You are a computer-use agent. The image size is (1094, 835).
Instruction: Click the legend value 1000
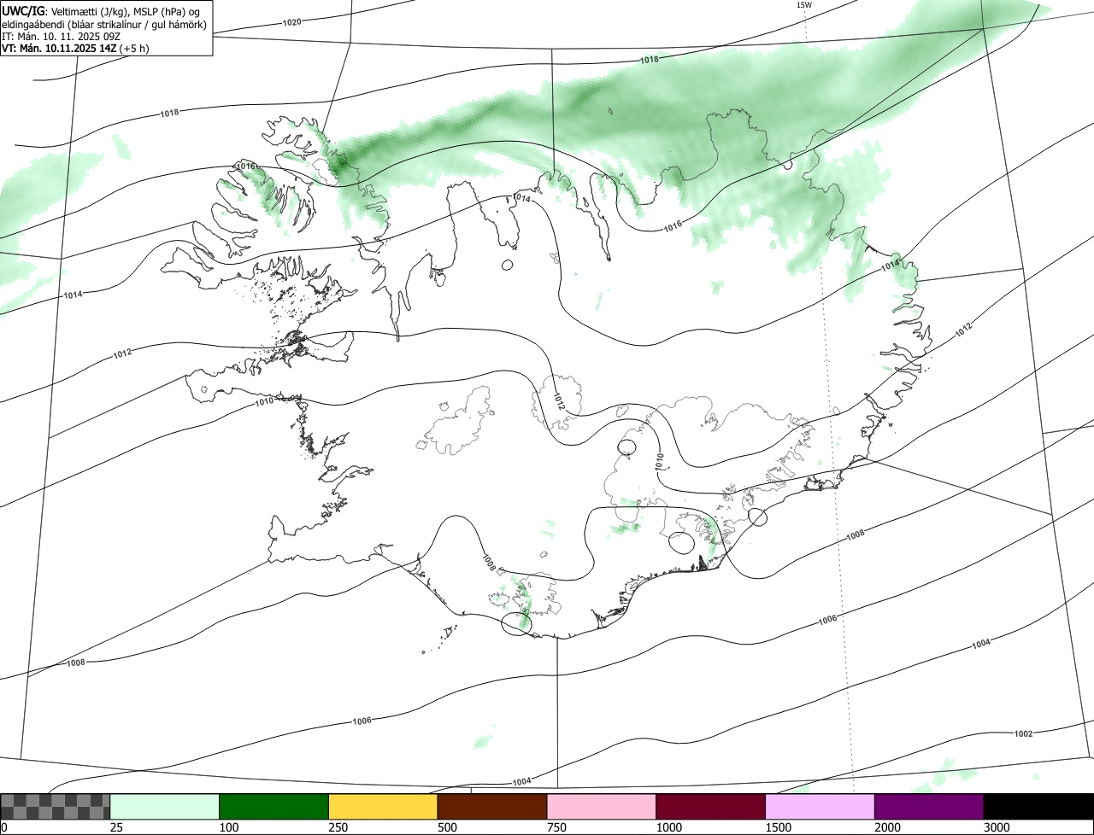coord(669,827)
